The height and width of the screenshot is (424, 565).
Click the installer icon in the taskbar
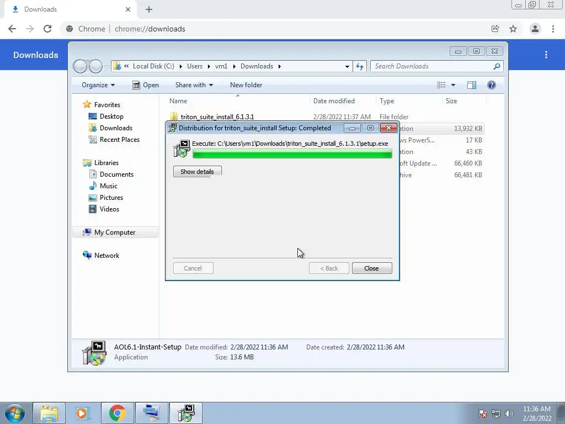coord(186,413)
